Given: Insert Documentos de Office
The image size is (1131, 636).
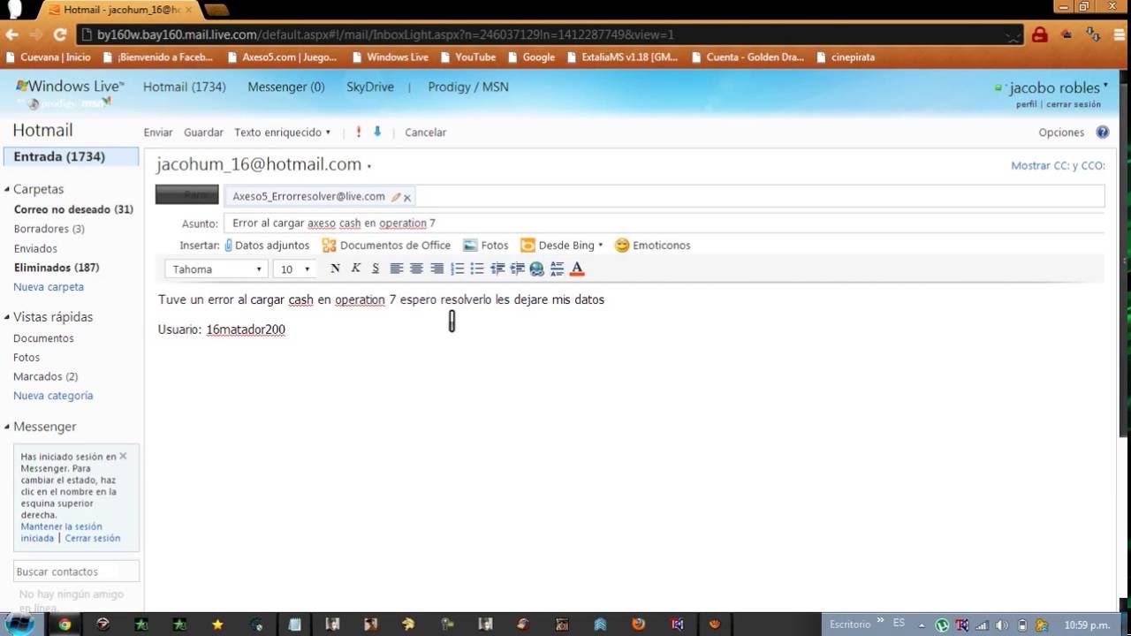Looking at the screenshot, I should (386, 246).
